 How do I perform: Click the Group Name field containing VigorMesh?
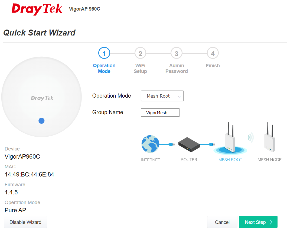click(x=160, y=113)
